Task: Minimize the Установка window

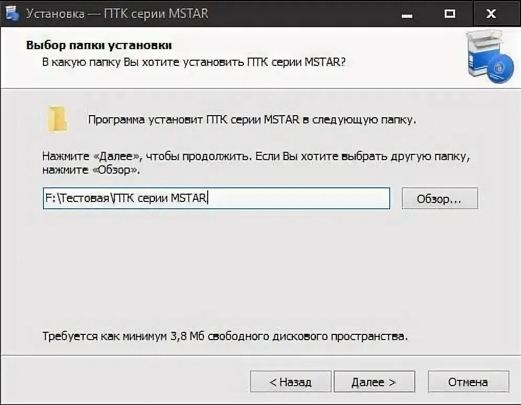Action: pos(407,14)
